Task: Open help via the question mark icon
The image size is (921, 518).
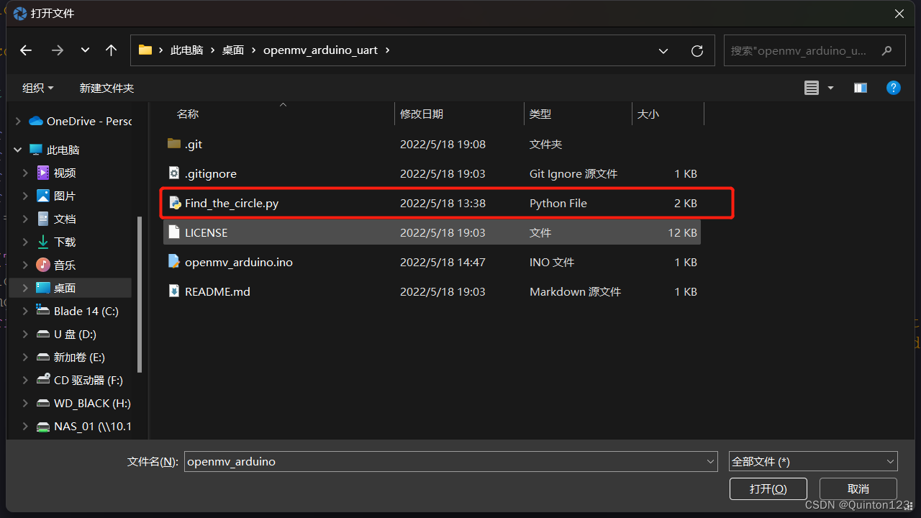Action: [x=893, y=87]
